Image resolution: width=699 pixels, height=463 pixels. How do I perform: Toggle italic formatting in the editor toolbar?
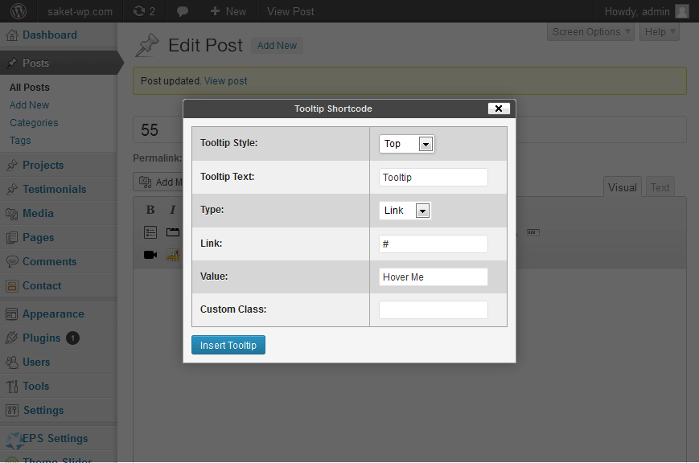pos(172,210)
